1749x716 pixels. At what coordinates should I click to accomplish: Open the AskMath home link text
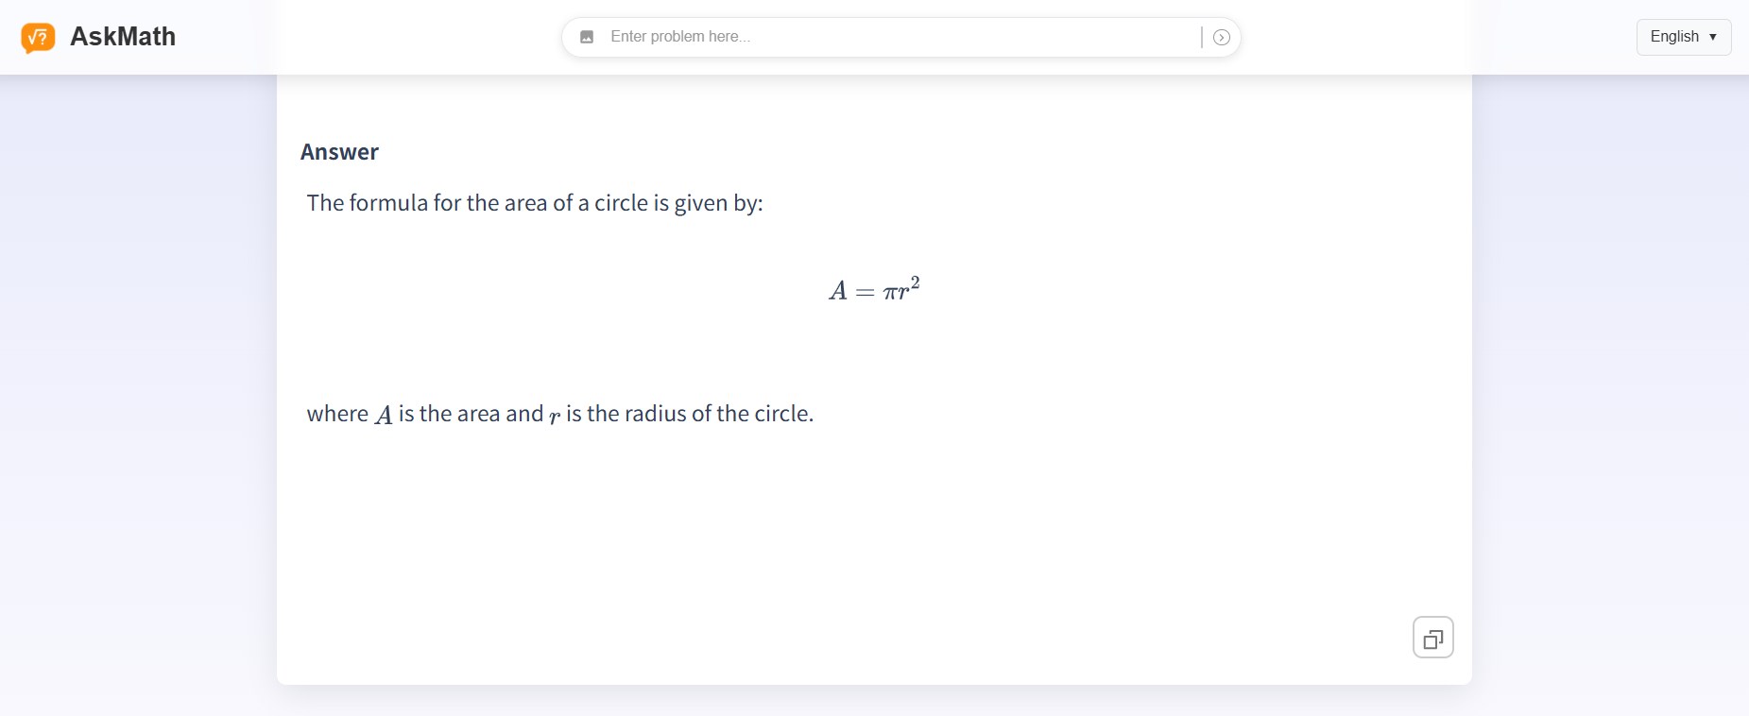[x=123, y=37]
